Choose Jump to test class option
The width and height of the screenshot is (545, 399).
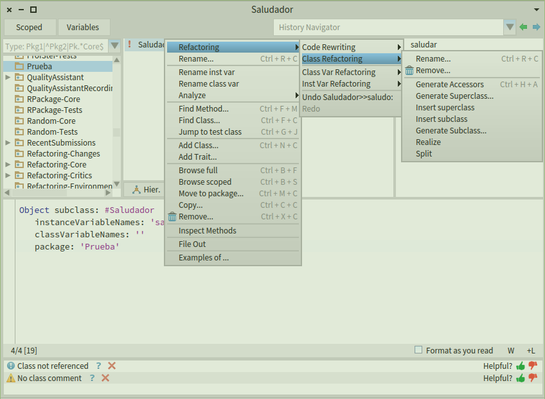pos(210,133)
